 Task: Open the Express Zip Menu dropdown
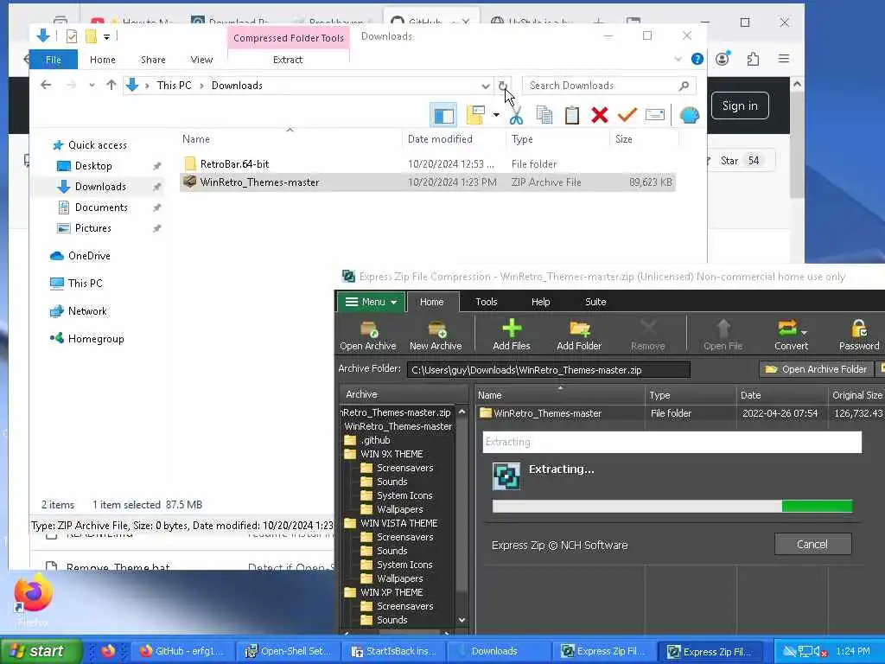pos(371,302)
